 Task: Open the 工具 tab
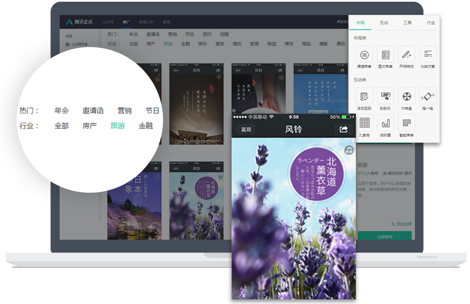tap(407, 22)
